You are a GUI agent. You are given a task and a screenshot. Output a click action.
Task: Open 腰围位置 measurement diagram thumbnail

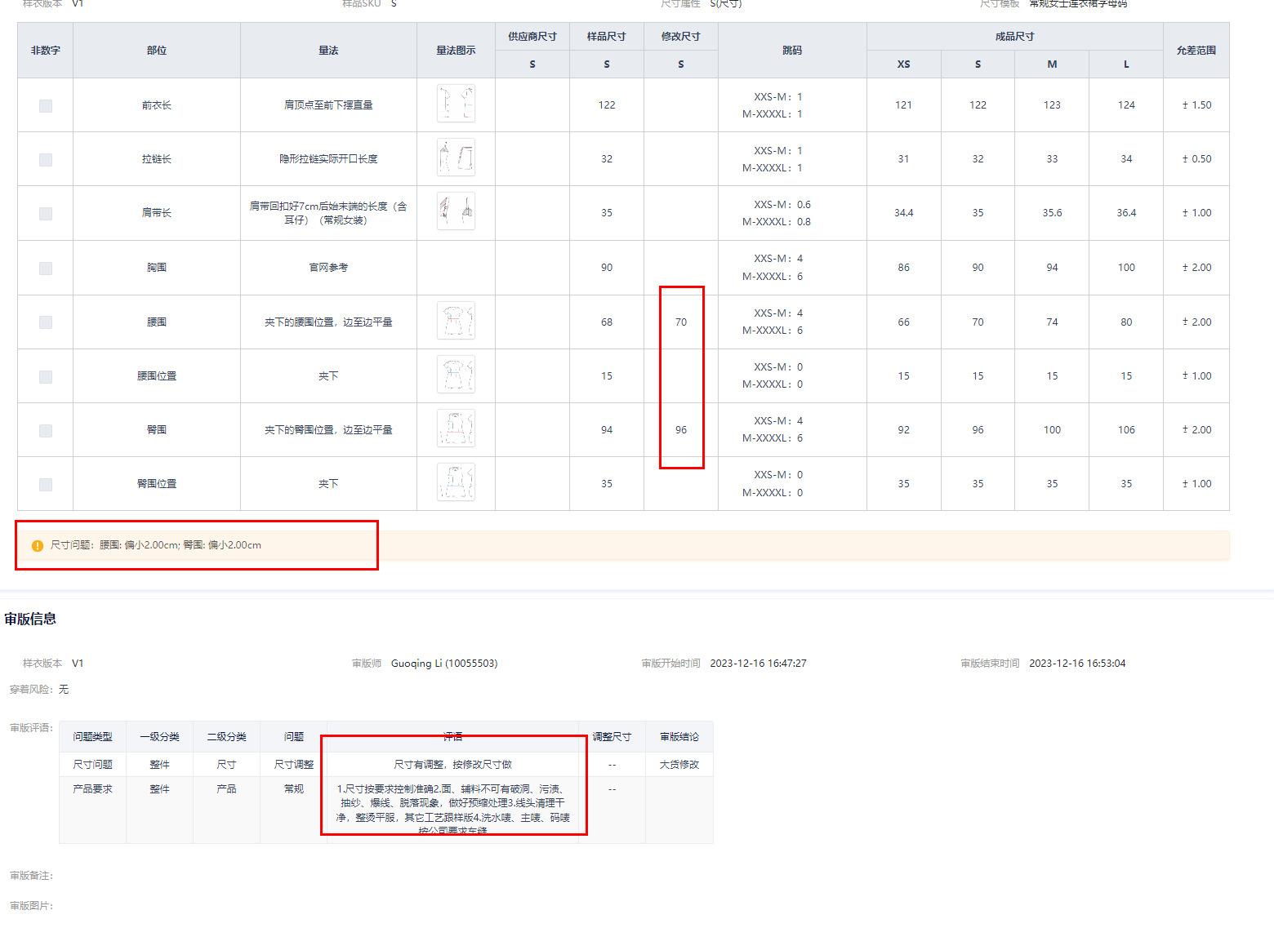(456, 375)
